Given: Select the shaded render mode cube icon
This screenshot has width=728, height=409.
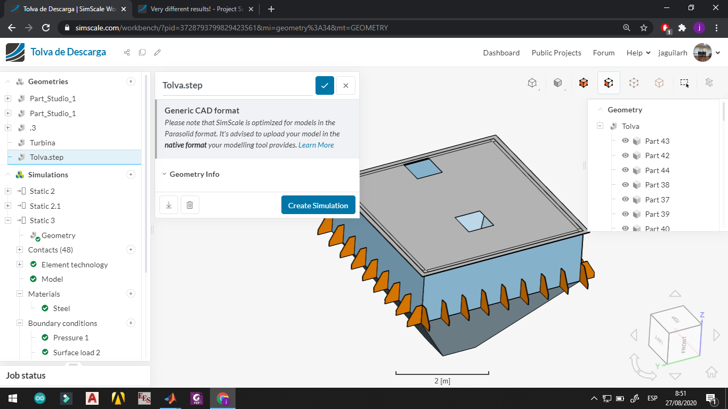Looking at the screenshot, I should point(557,83).
